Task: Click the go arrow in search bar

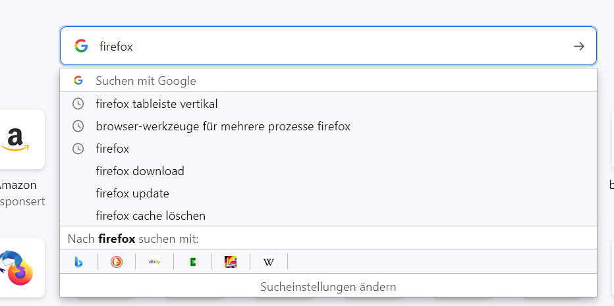Action: pyautogui.click(x=578, y=46)
